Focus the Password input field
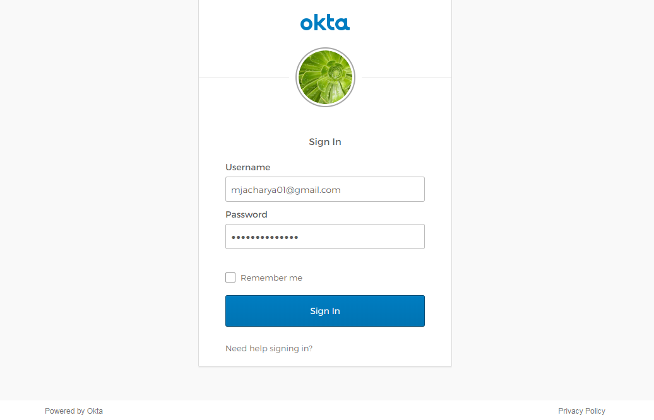This screenshot has width=654, height=420. coord(325,236)
